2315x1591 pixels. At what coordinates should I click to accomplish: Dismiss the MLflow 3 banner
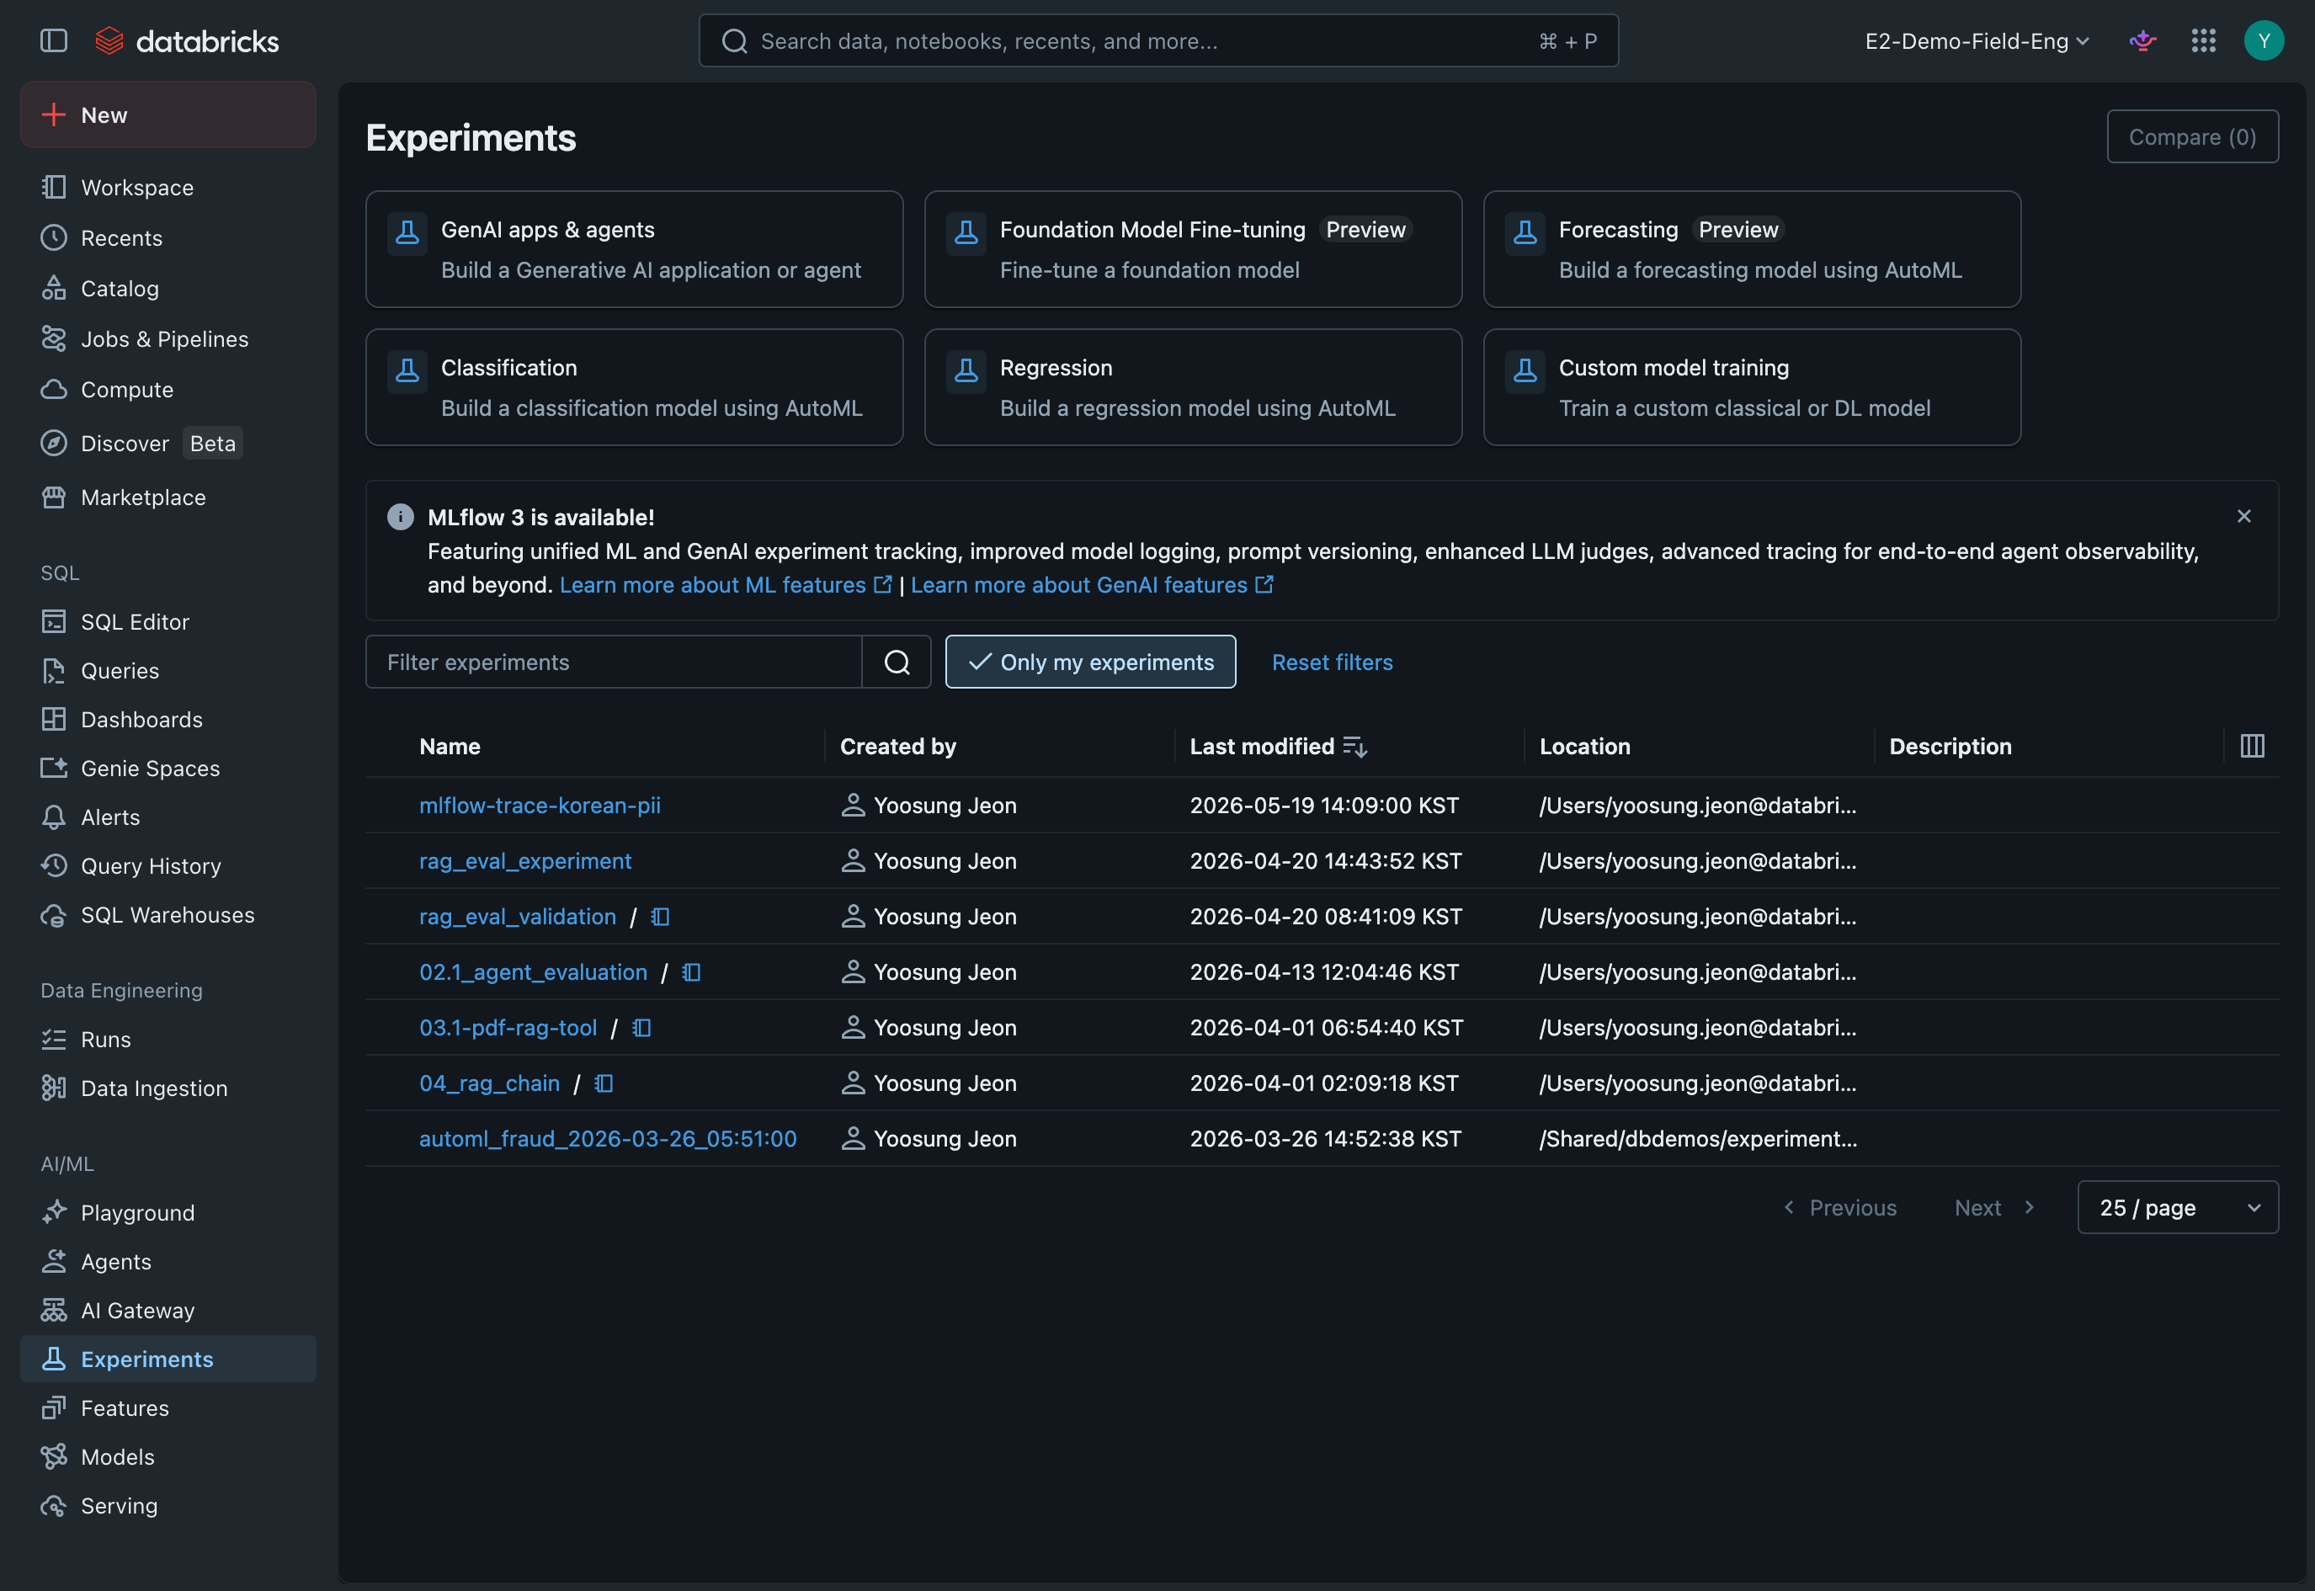pos(2243,515)
